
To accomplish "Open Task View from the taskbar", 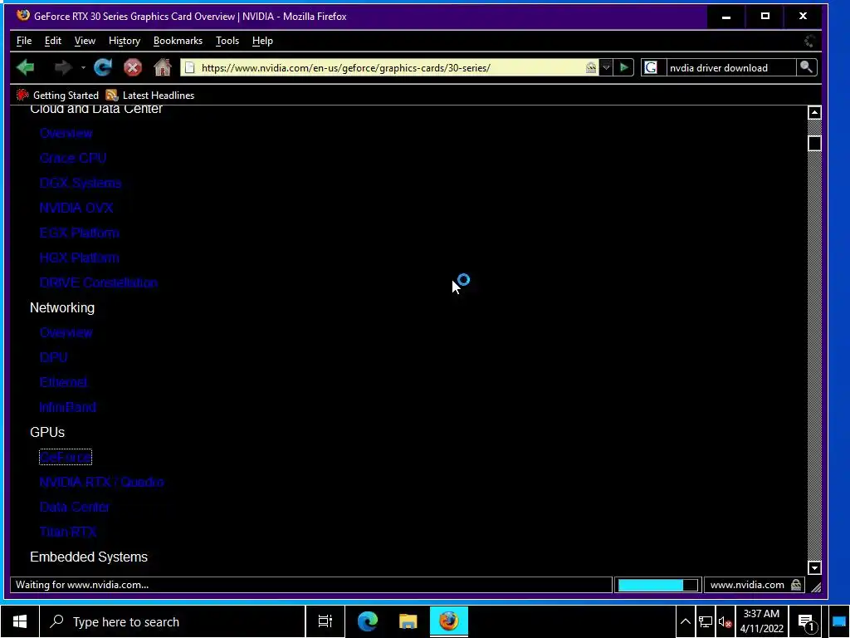I will coord(325,621).
